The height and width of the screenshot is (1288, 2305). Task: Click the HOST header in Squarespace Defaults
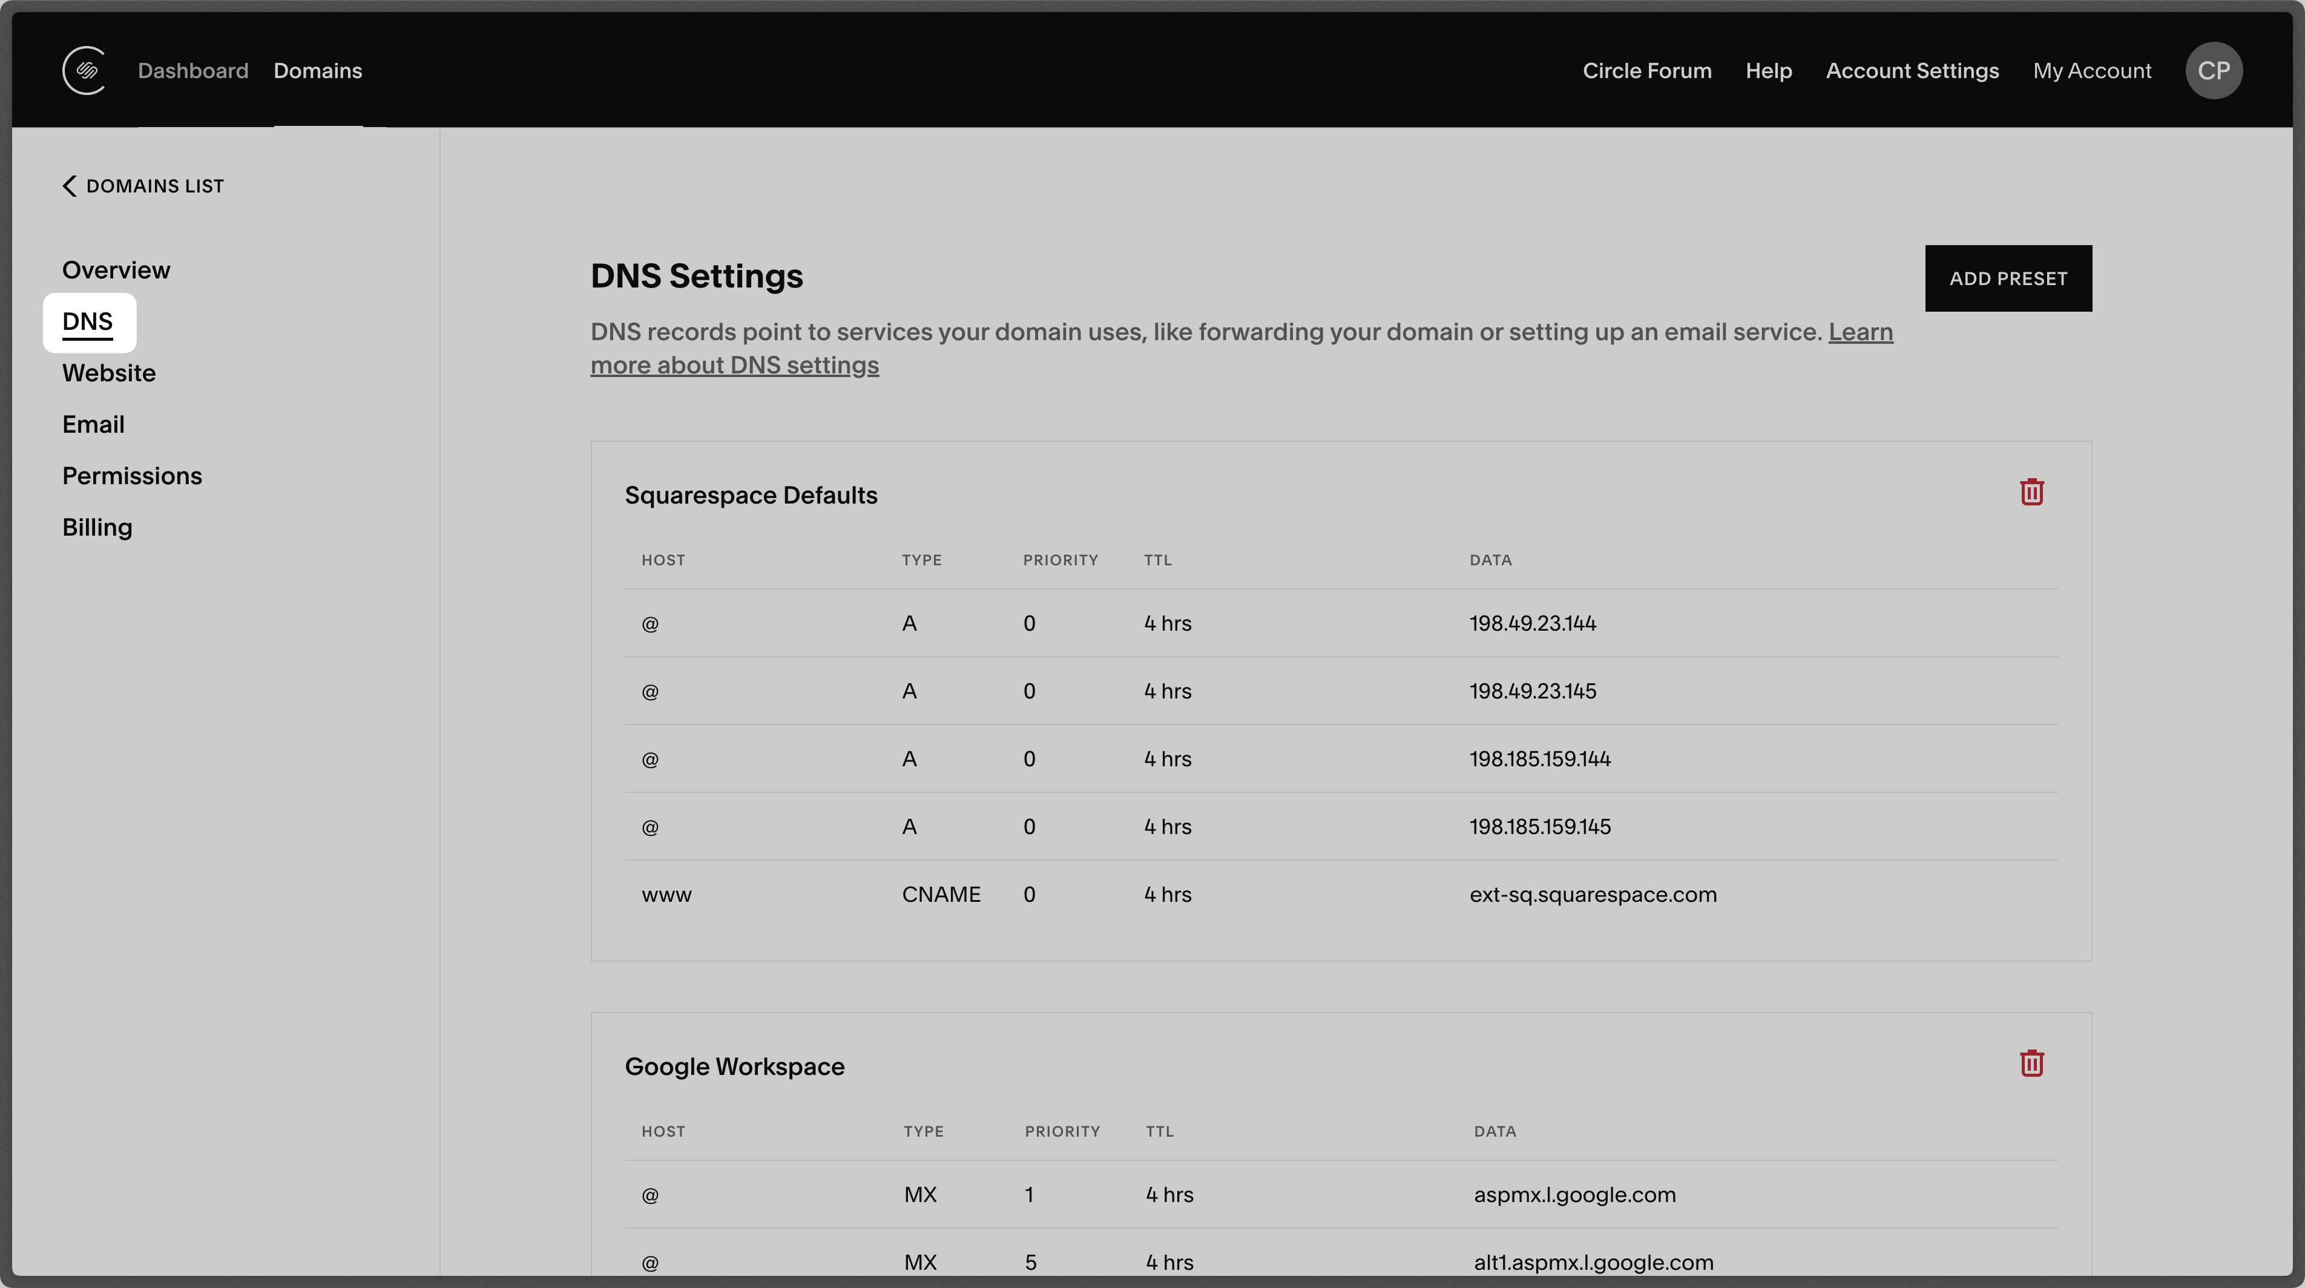pyautogui.click(x=663, y=561)
